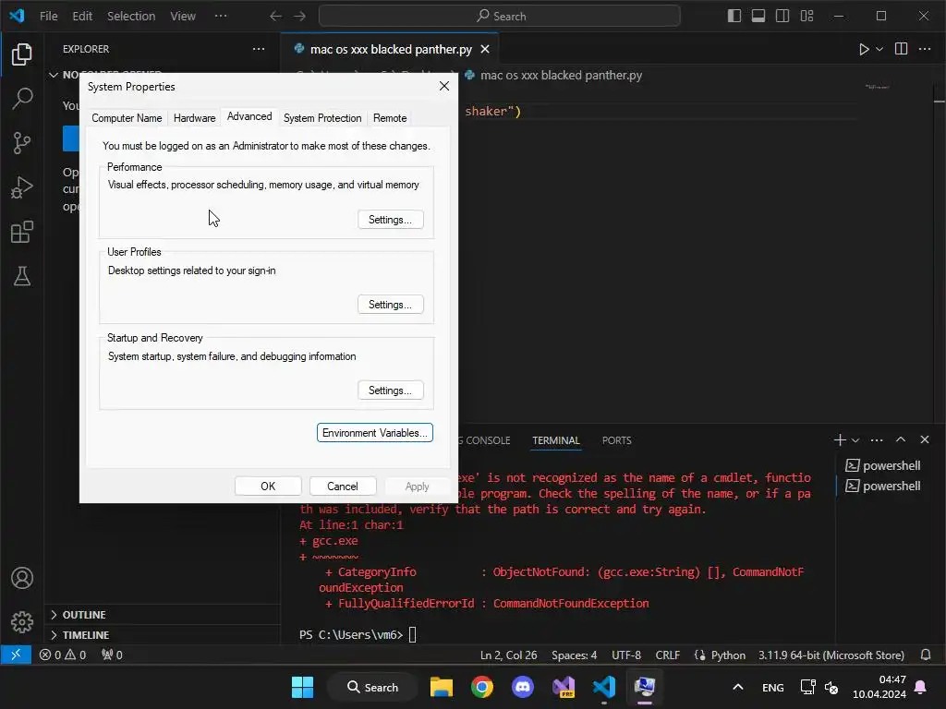Open the Edit menu

coord(82,16)
